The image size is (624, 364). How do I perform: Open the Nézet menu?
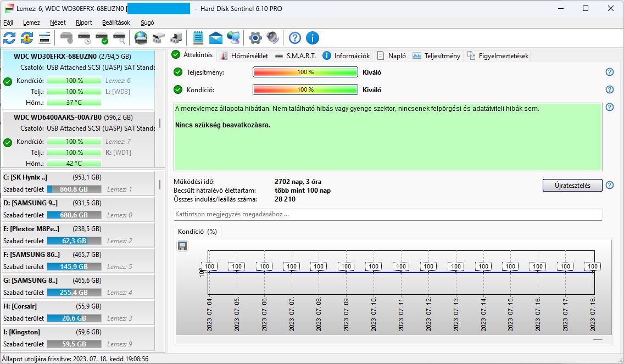58,23
